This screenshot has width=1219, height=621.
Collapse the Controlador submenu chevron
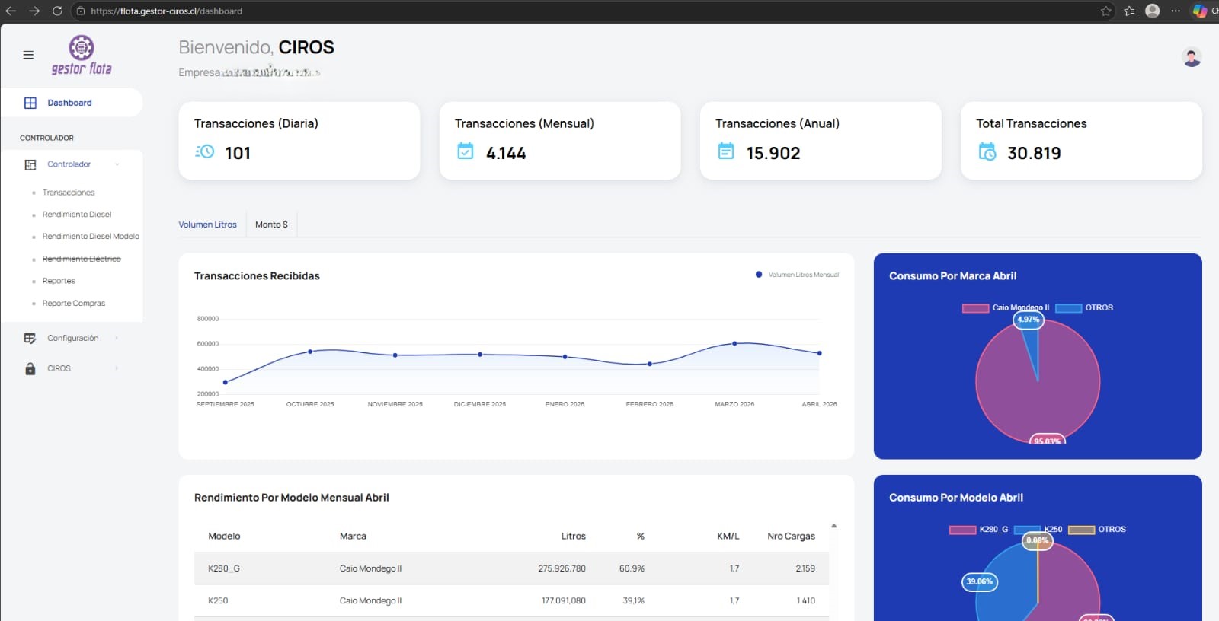117,164
